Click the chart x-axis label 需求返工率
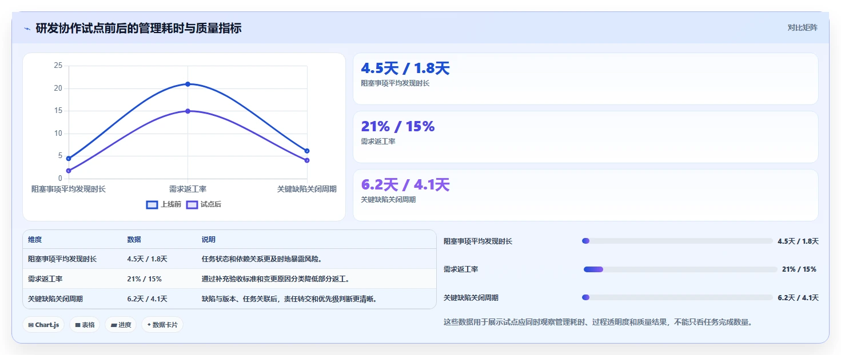 pyautogui.click(x=188, y=189)
